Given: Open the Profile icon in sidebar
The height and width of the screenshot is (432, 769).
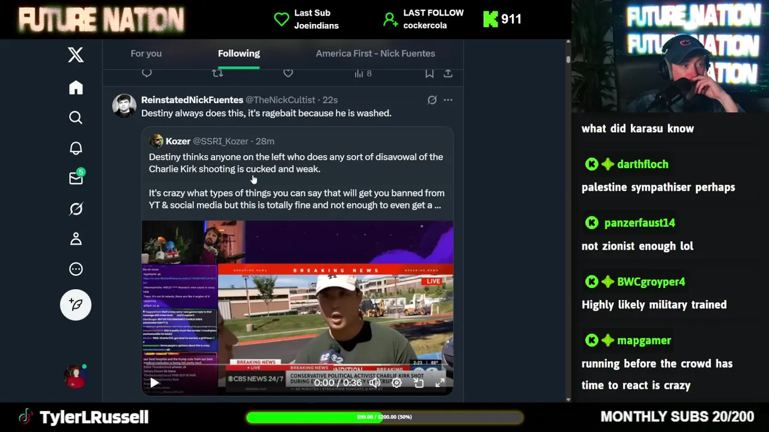Looking at the screenshot, I should click(76, 239).
